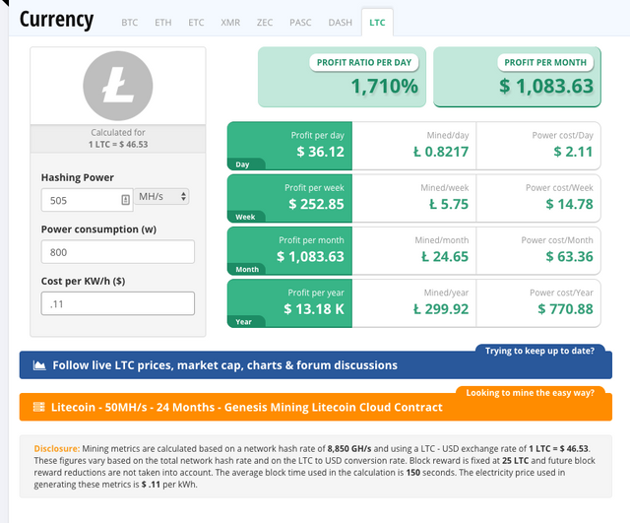Click the 'Power cost/Month' $ 63.36 value

click(x=569, y=256)
